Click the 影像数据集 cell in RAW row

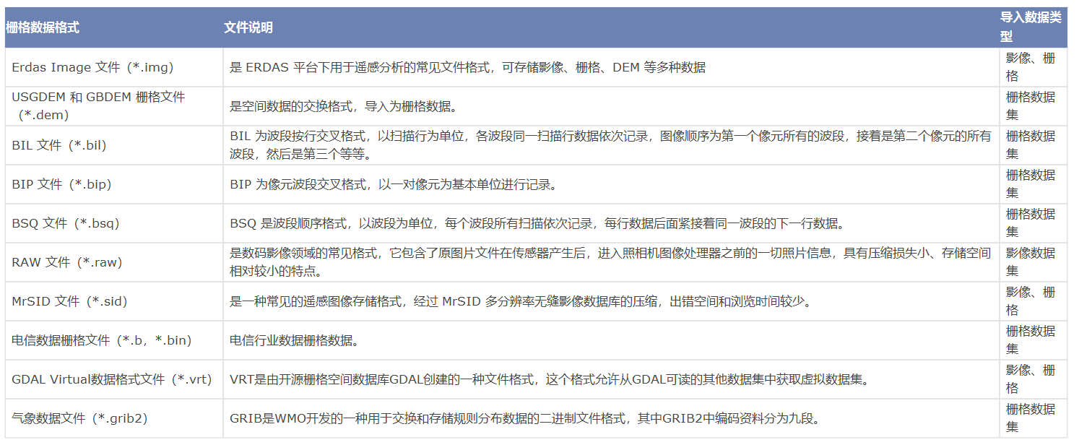(x=1033, y=262)
